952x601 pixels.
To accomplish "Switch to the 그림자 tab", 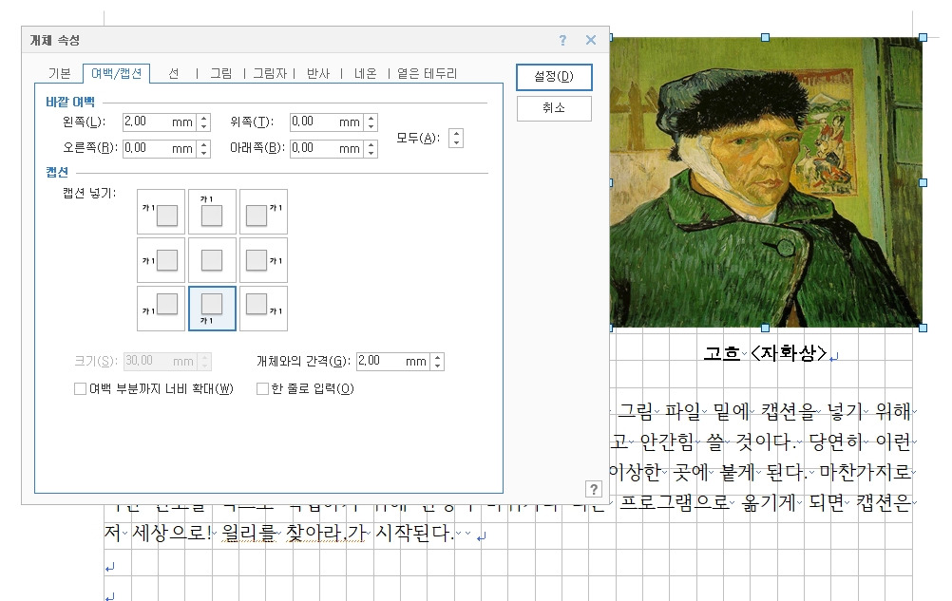I will (x=270, y=73).
